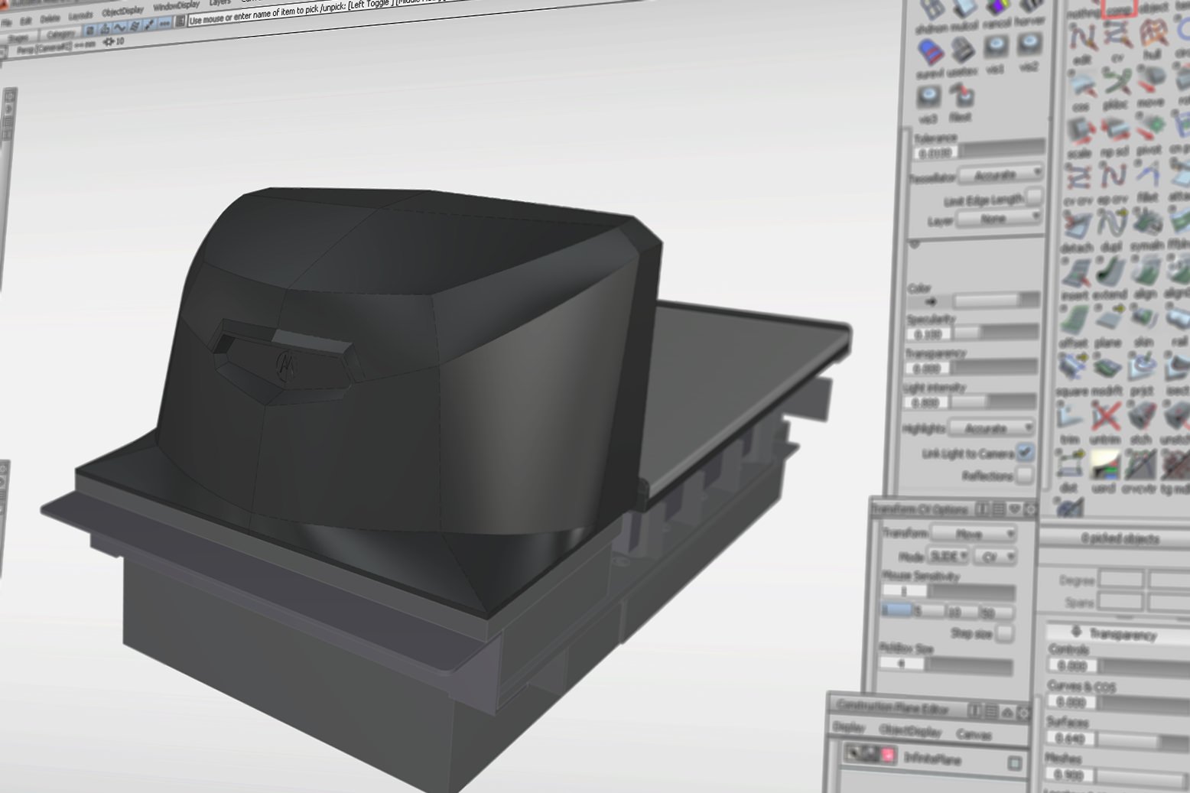
Task: Click the Degree input field
Action: 1120,579
